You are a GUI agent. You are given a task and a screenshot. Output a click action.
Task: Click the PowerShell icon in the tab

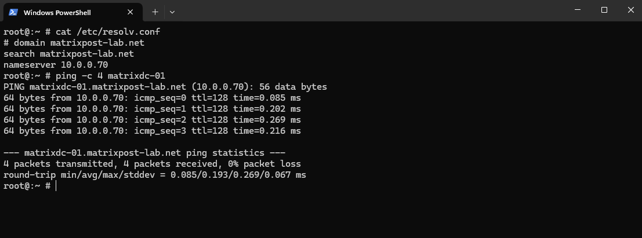[13, 12]
